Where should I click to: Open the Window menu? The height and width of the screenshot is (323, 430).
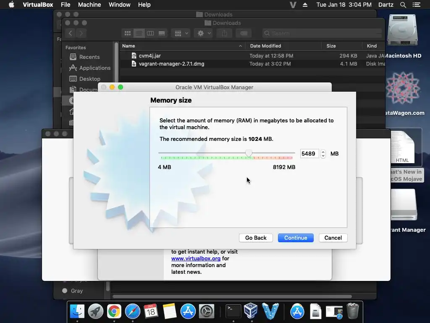[120, 5]
